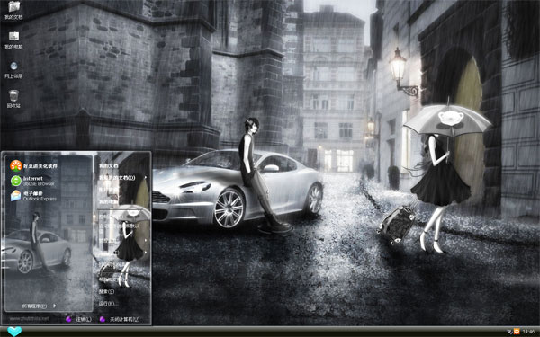Open the Outlook Express envelope icon

tap(16, 196)
